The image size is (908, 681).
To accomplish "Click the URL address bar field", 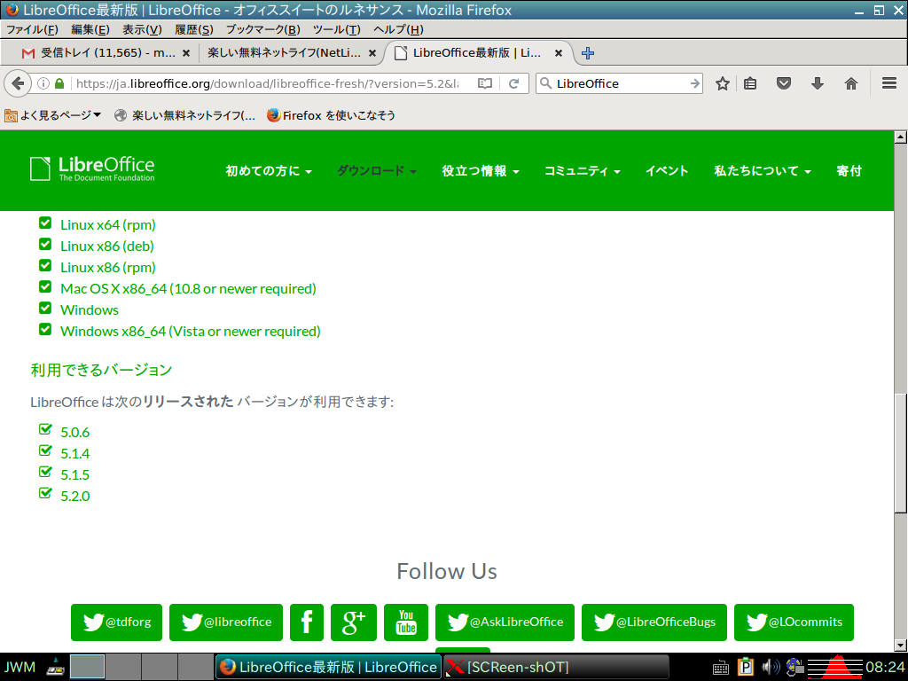I will coord(266,83).
